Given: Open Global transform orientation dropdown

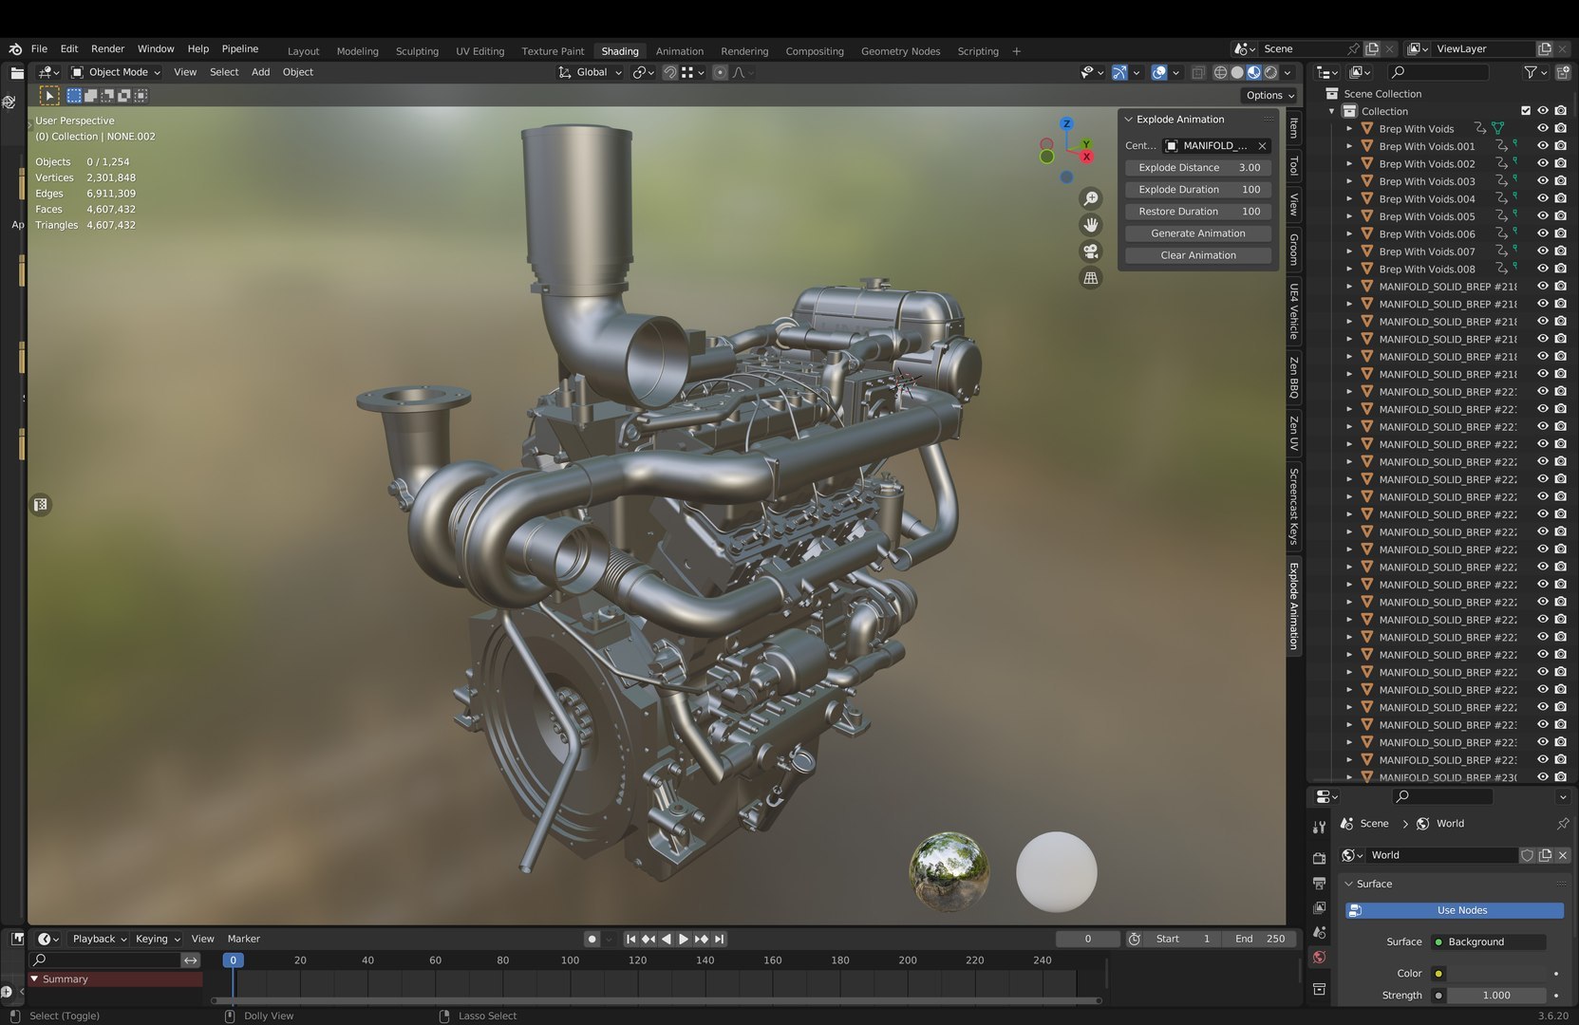Looking at the screenshot, I should (590, 72).
